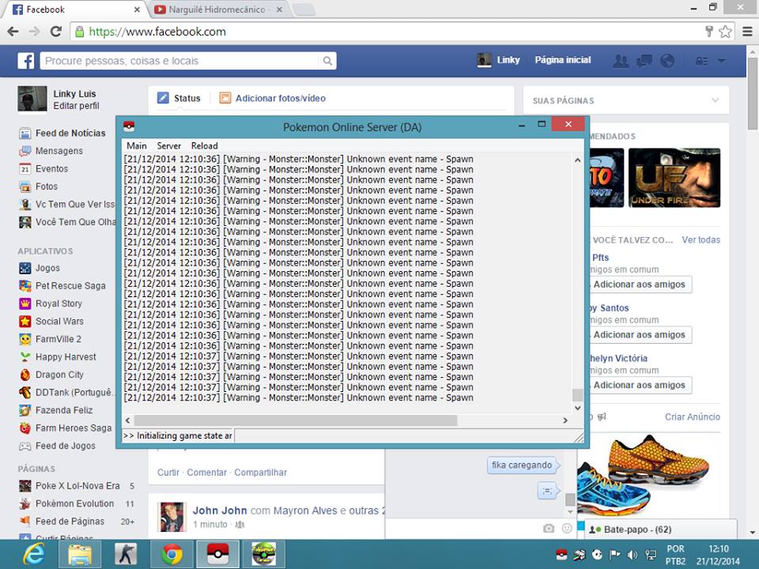Open the Main menu in Pokemon server
Image resolution: width=759 pixels, height=569 pixels.
(137, 145)
